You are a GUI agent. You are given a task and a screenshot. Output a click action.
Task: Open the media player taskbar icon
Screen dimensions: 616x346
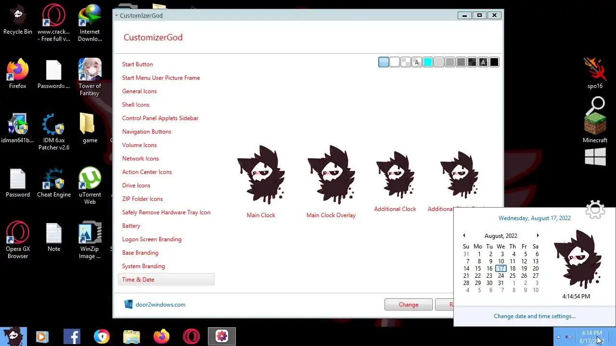point(41,336)
